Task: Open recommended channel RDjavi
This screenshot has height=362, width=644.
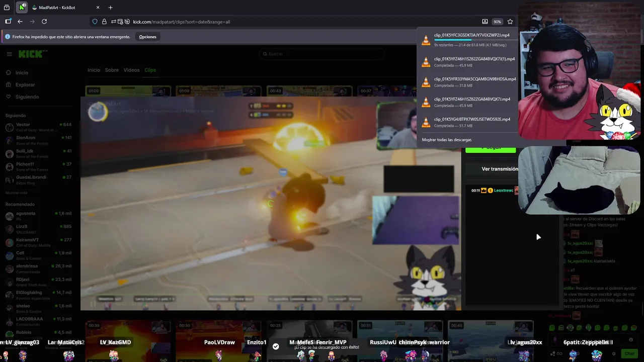Action: [x=39, y=282]
